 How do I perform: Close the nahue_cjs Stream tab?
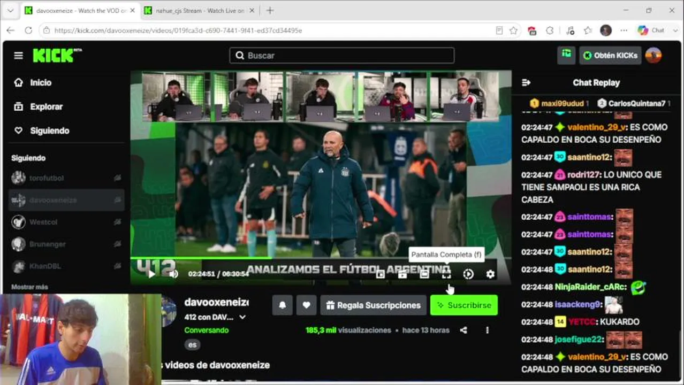(252, 11)
